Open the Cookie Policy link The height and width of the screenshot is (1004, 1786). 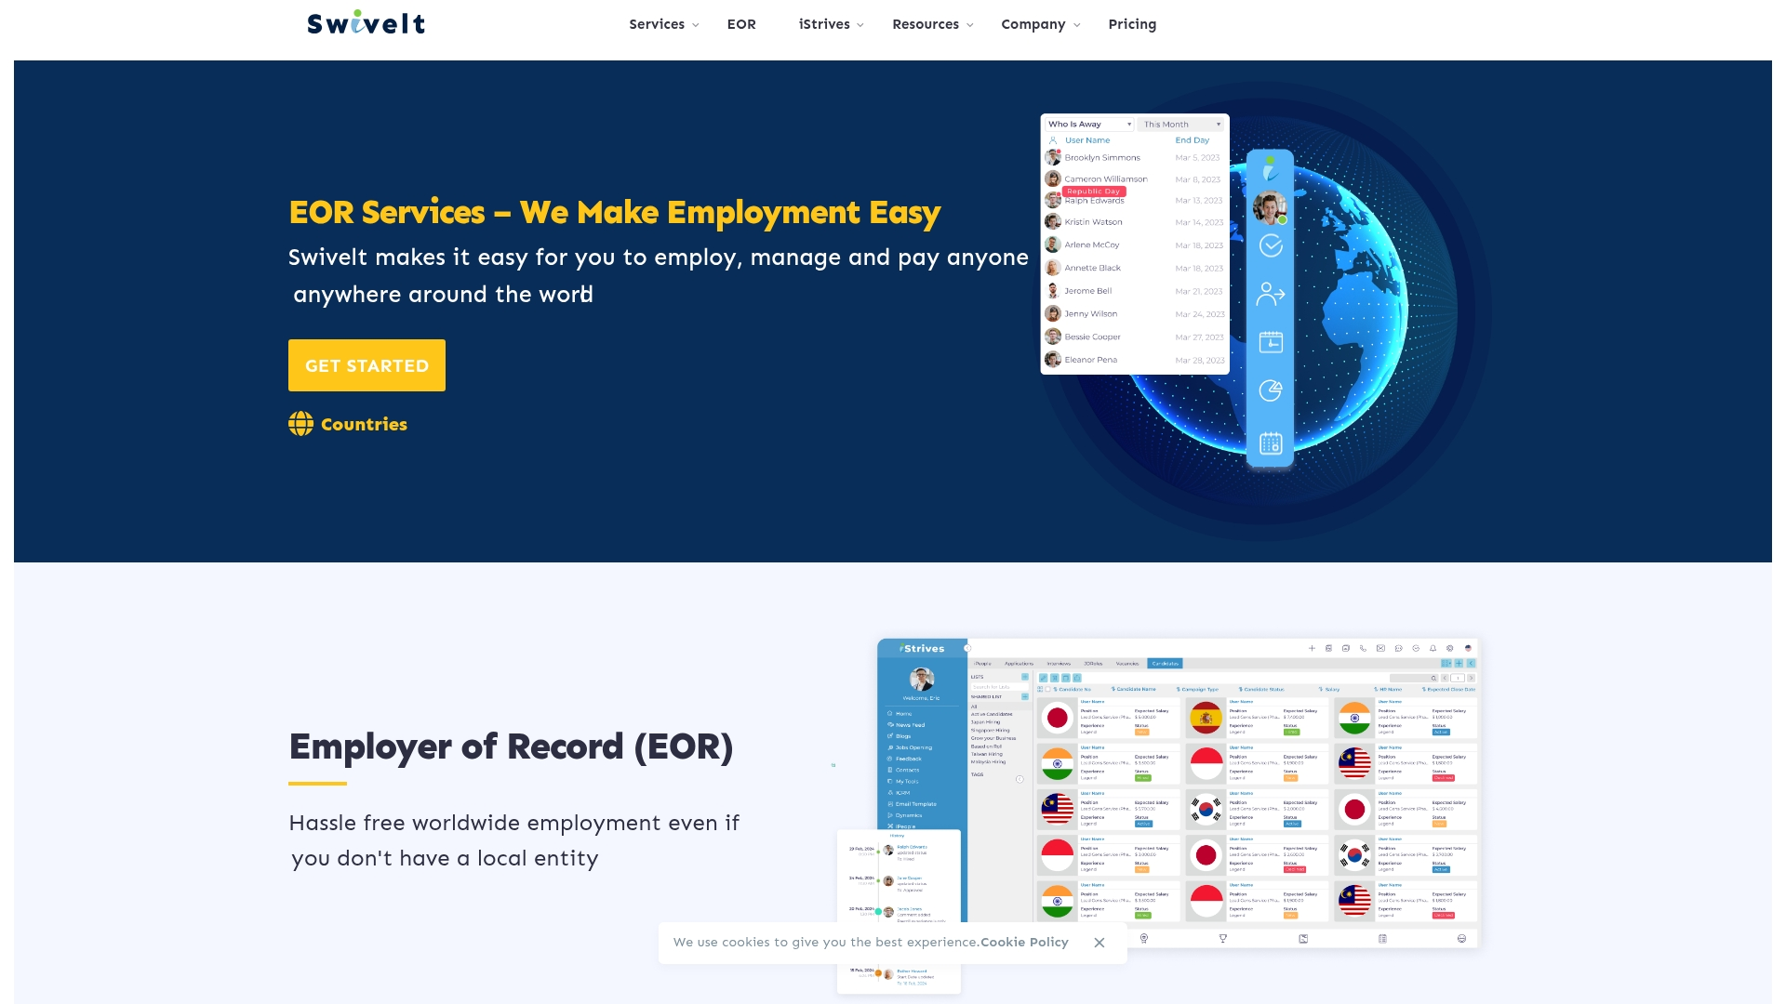click(1024, 943)
